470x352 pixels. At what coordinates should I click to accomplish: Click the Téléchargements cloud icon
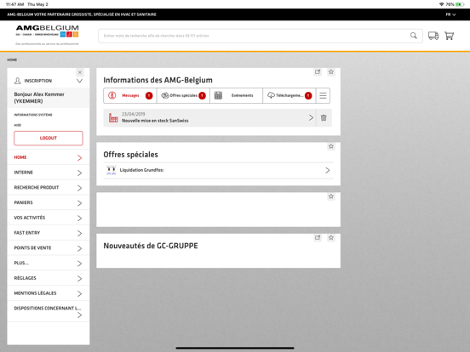271,95
